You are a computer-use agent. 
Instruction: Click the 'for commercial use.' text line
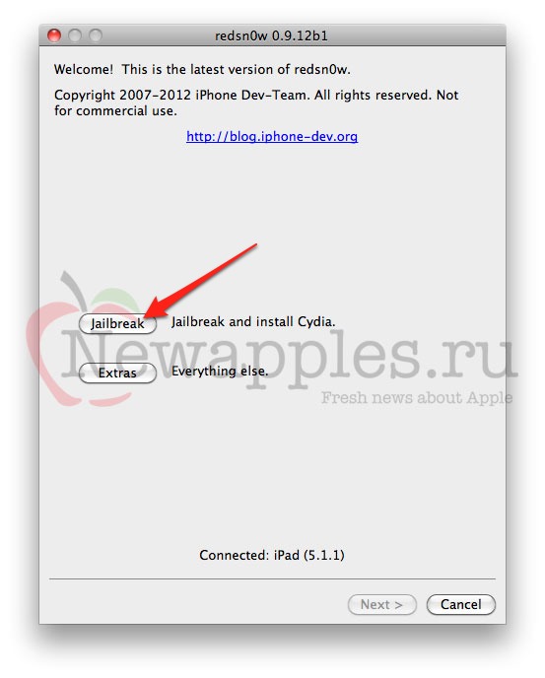pyautogui.click(x=115, y=111)
